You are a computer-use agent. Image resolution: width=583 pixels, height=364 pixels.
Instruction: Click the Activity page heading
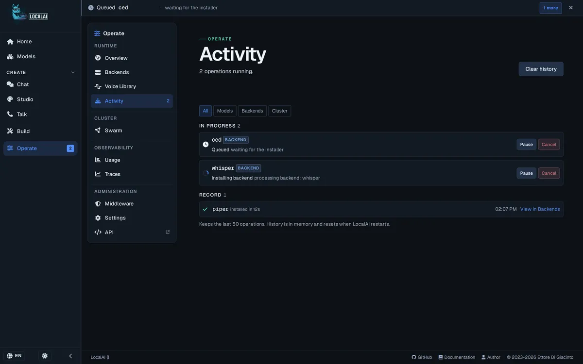[x=233, y=53]
